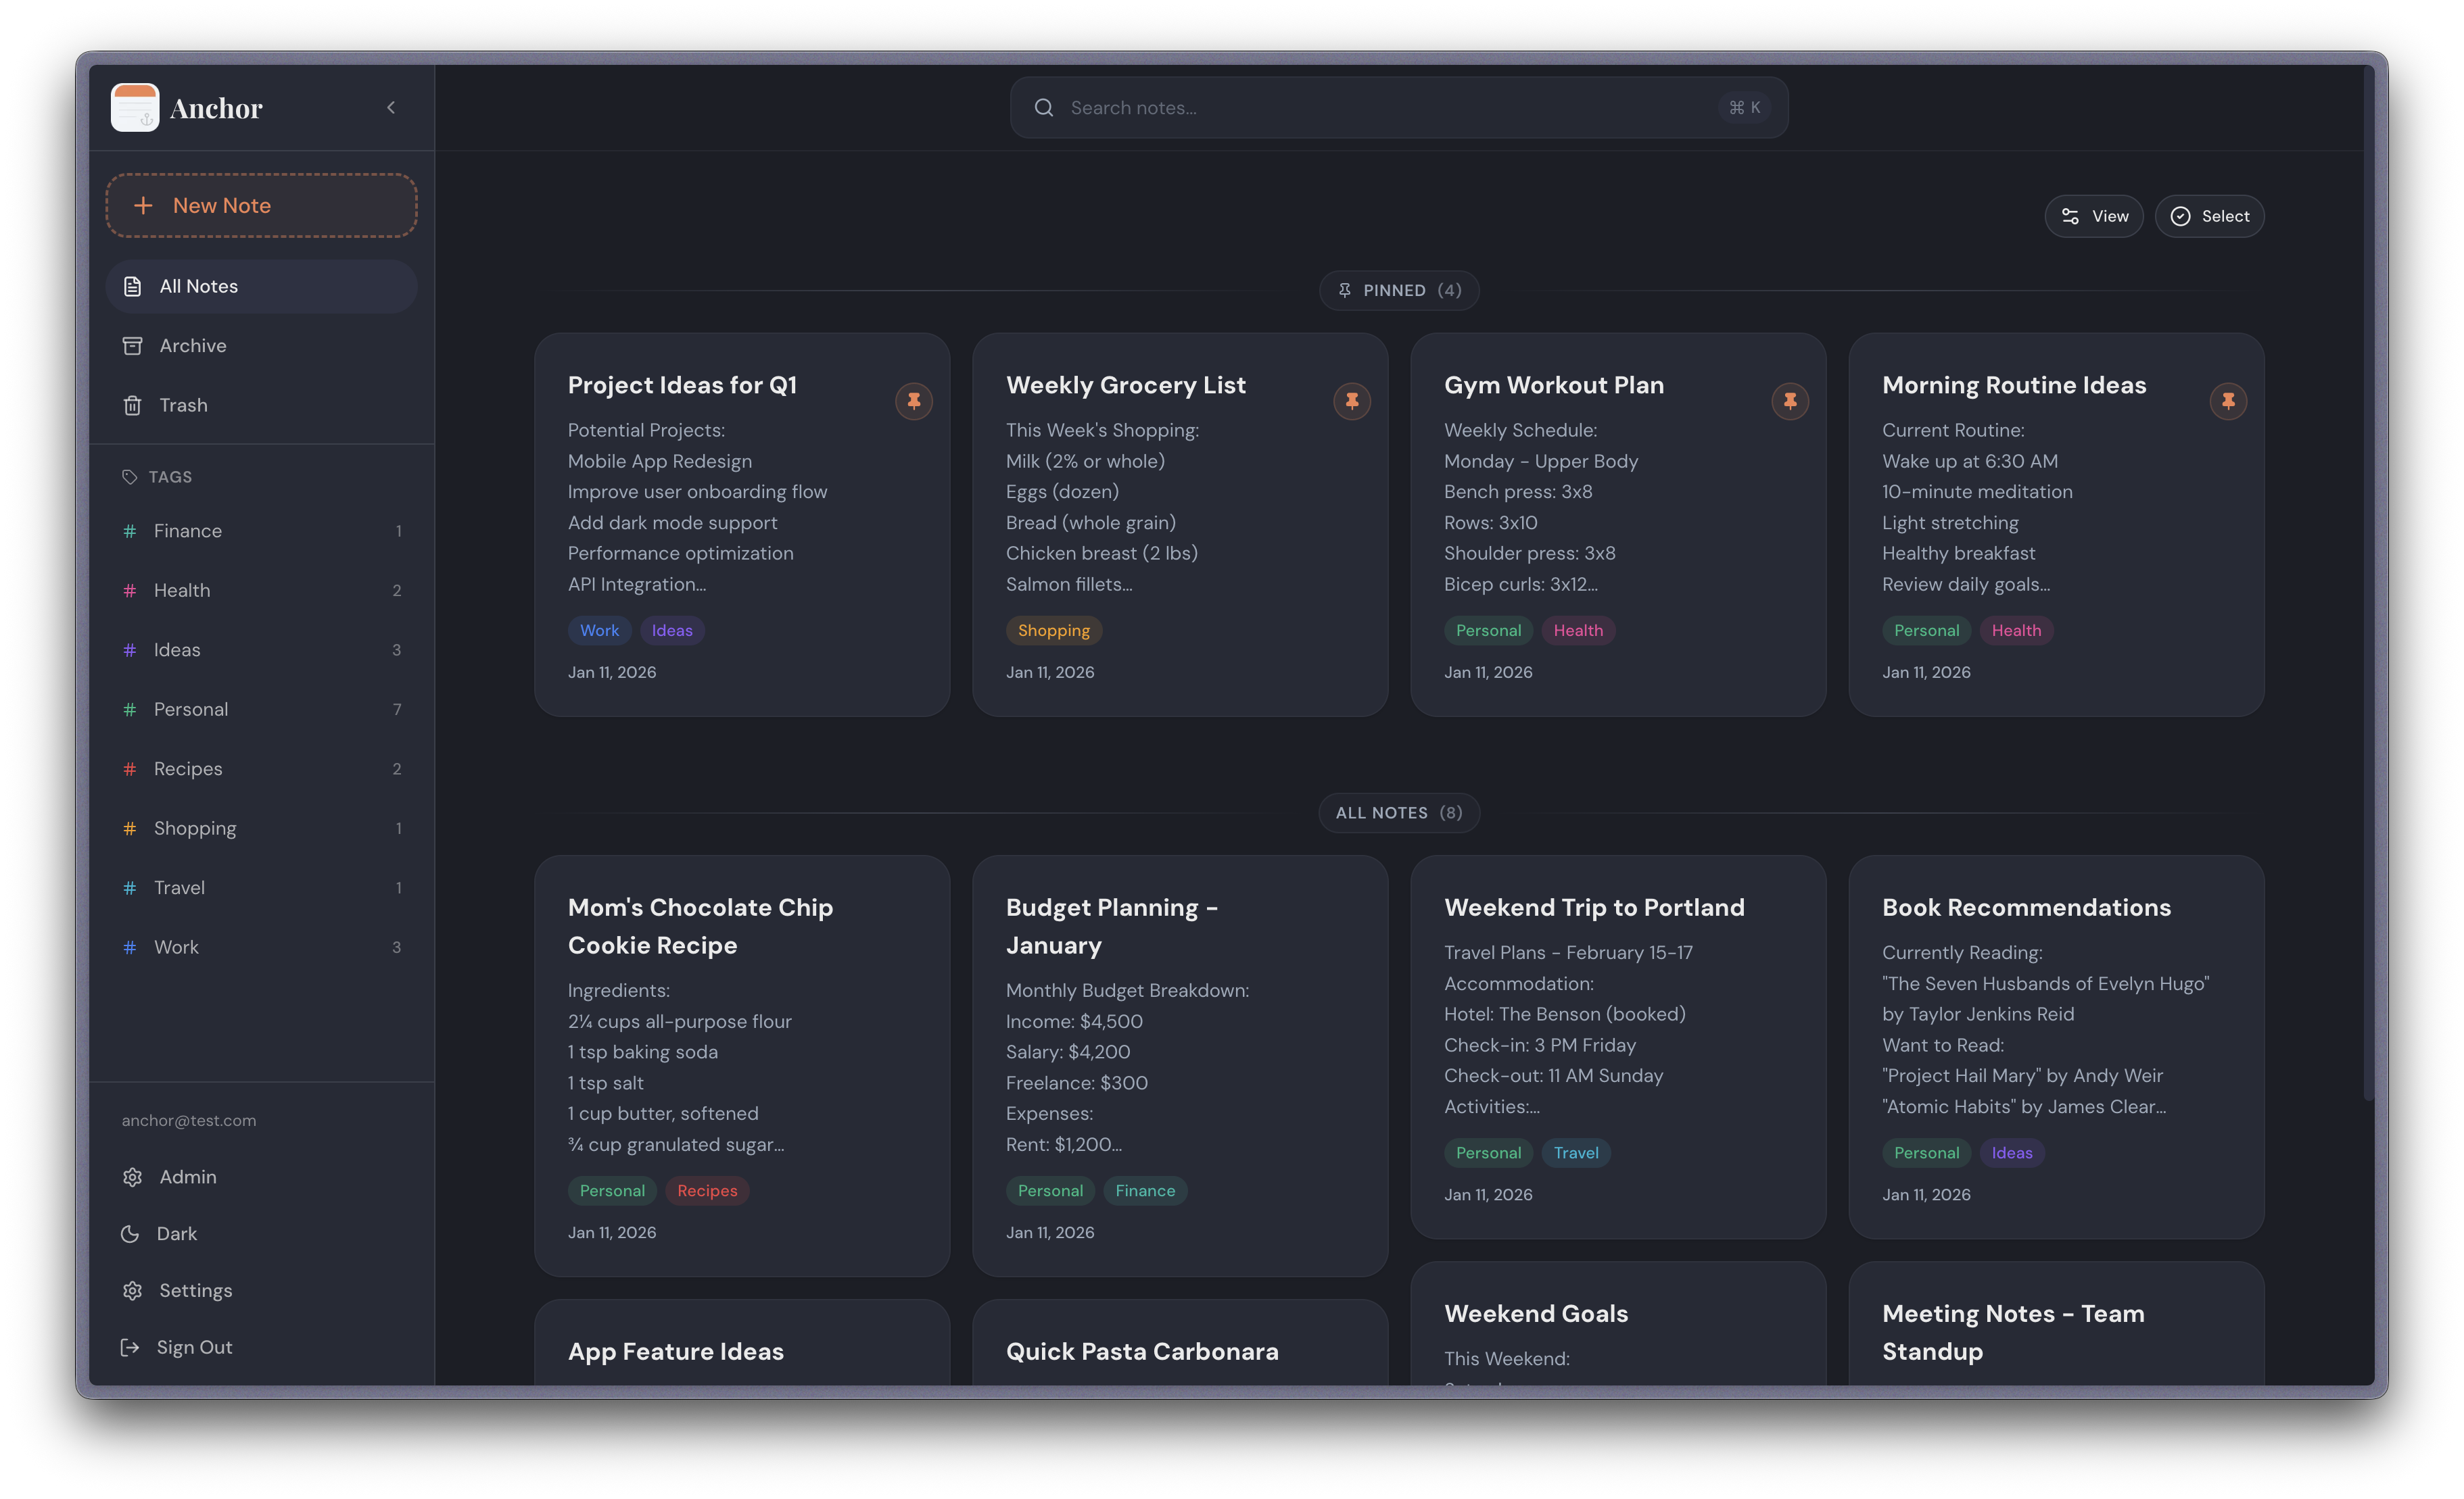Click the search magnifier icon

click(1044, 107)
